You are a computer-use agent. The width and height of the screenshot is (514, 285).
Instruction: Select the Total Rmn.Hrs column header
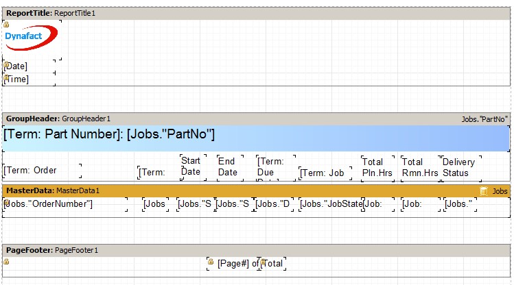(419, 167)
